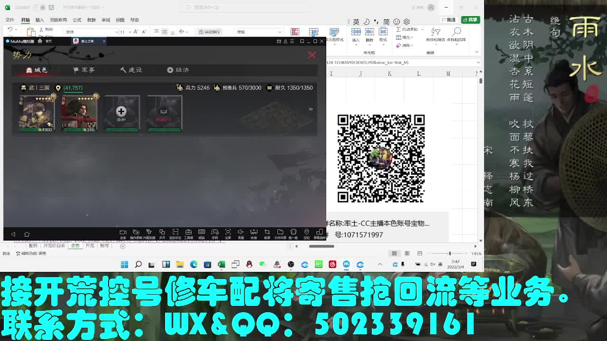The height and width of the screenshot is (341, 607).
Task: Take a screenshot using the 截图 emulator icon
Action: [267, 233]
